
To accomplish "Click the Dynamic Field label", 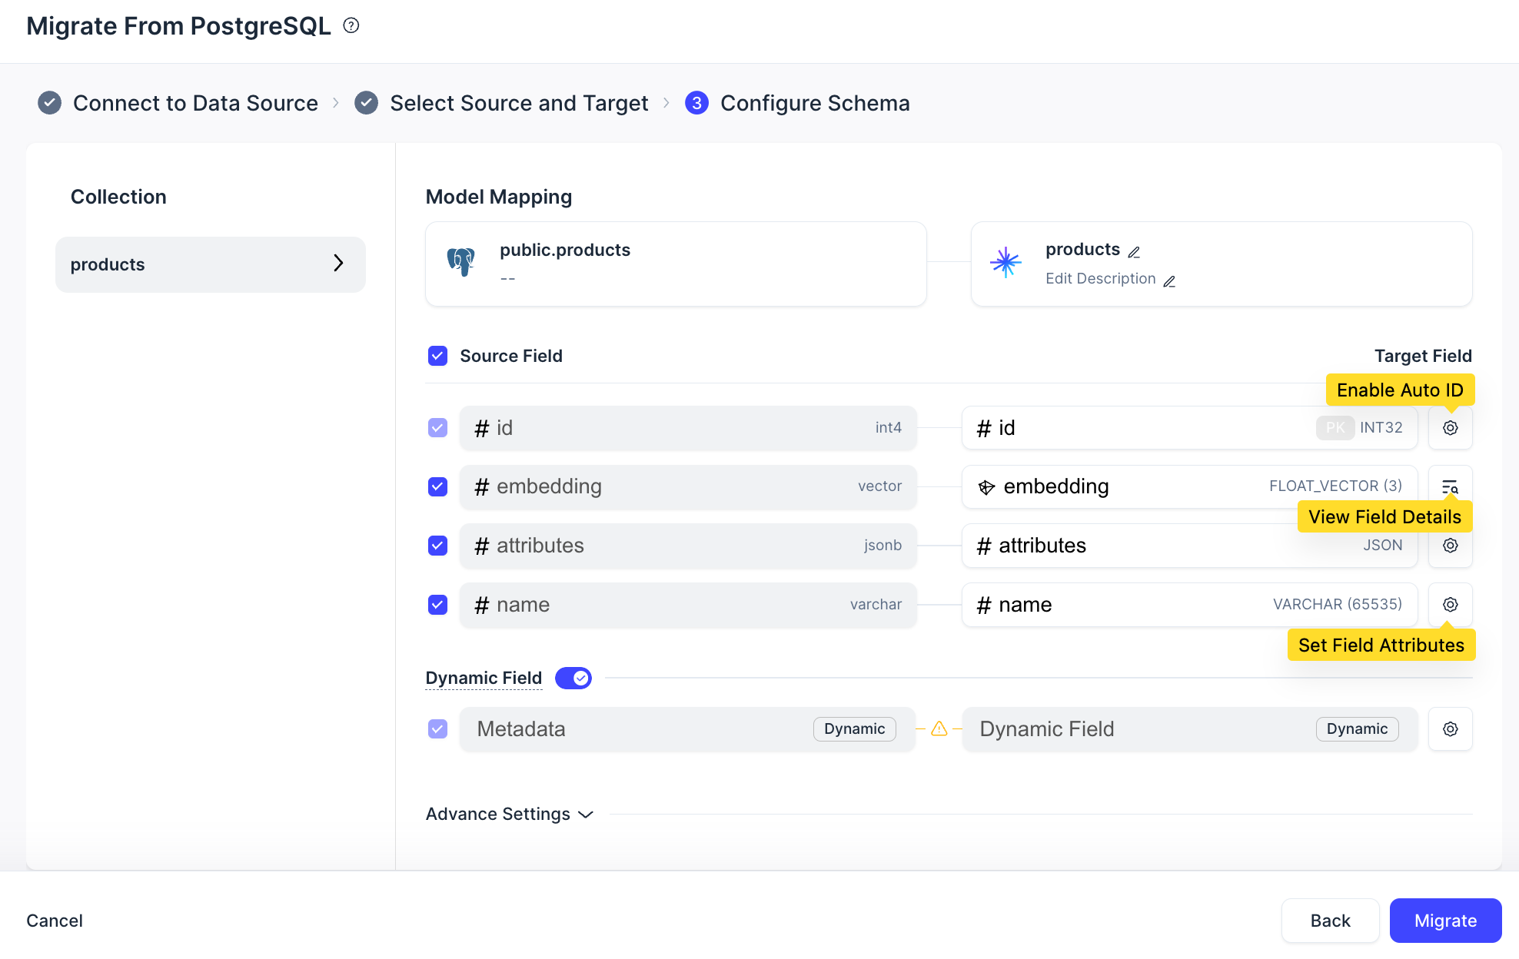I will (484, 678).
